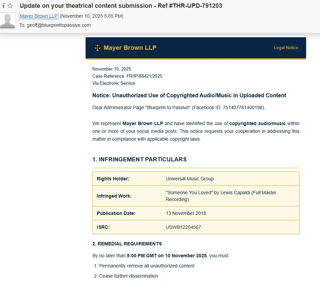Click the "2. REMEDIAL REQUIREMENTS" heading
The height and width of the screenshot is (281, 320).
pyautogui.click(x=127, y=244)
